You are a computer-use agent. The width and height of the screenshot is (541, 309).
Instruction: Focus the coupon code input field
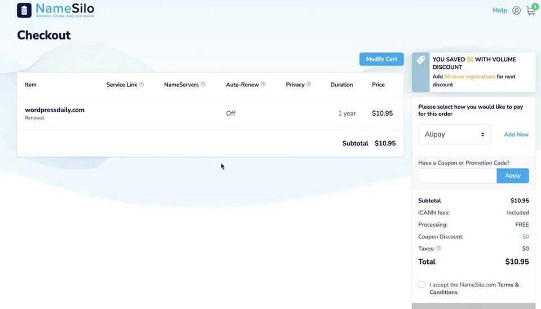(458, 176)
